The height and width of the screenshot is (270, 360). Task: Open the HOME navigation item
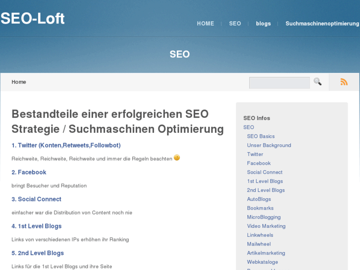[206, 24]
